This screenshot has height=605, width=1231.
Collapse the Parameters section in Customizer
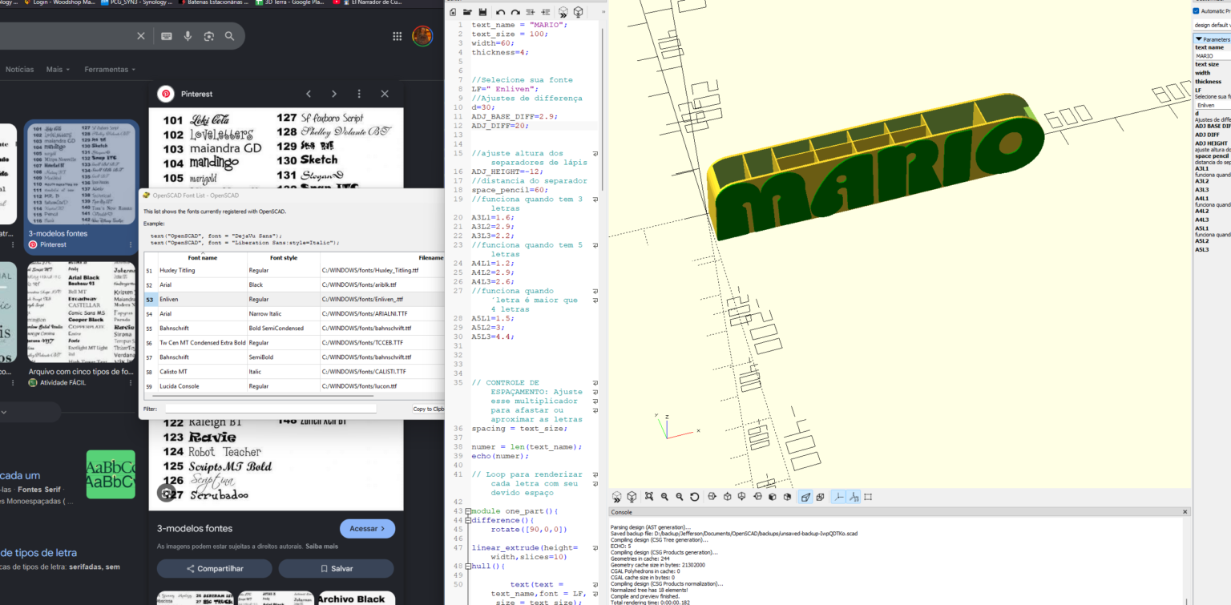point(1198,38)
